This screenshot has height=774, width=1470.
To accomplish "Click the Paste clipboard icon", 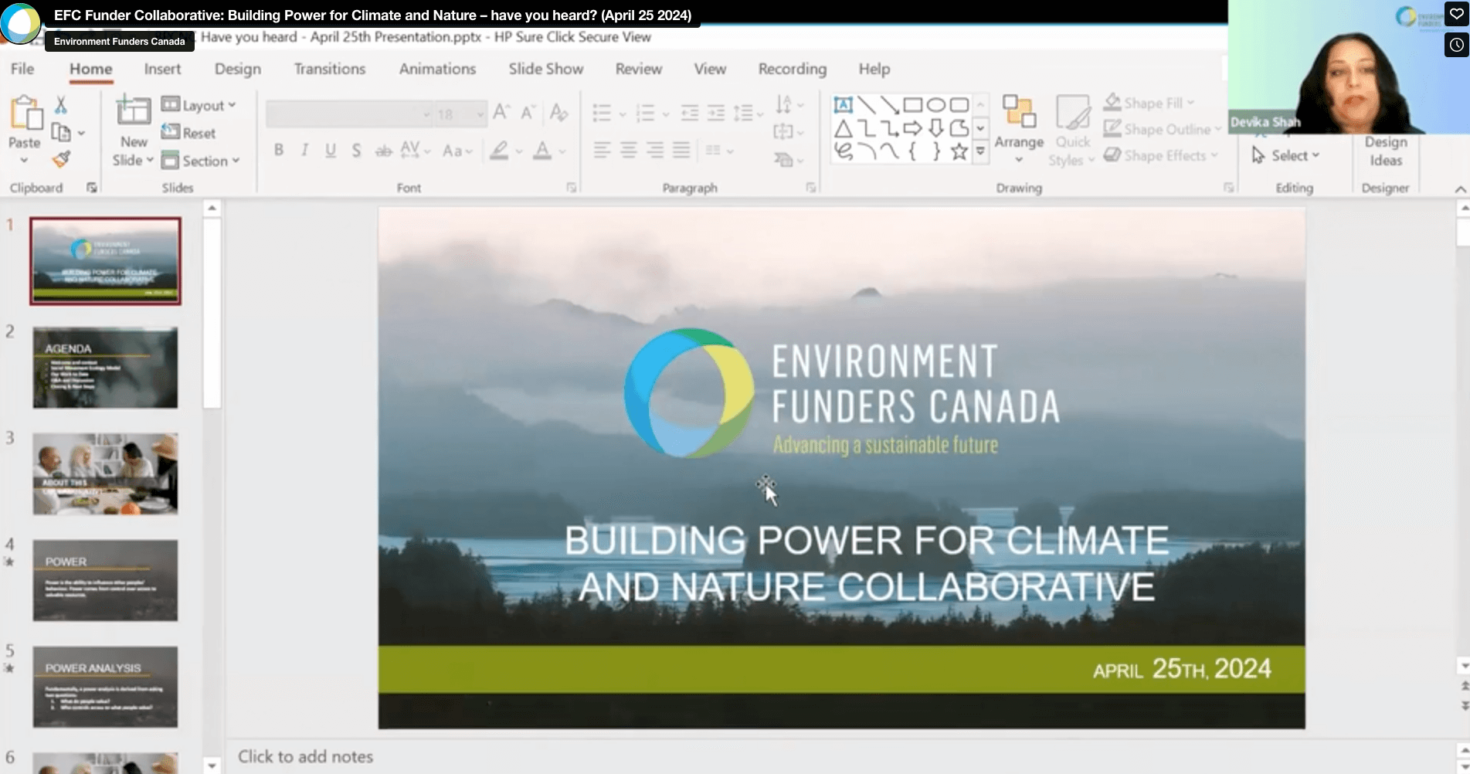I will pos(25,114).
